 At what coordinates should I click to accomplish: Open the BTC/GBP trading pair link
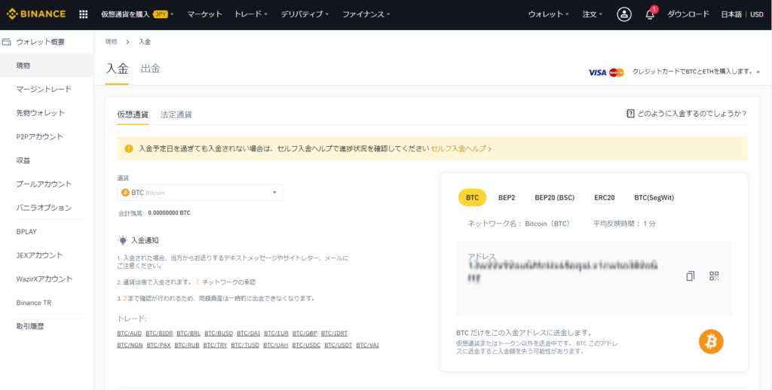click(x=305, y=333)
